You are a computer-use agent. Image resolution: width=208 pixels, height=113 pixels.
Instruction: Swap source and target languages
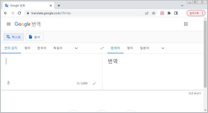(102, 48)
